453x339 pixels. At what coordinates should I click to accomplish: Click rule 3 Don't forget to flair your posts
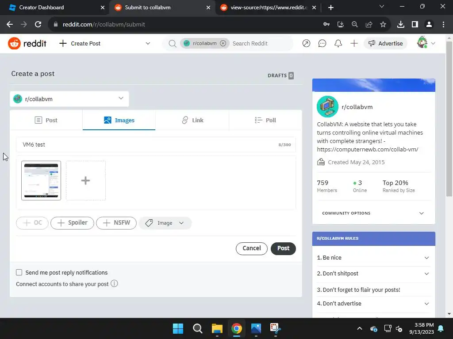(x=358, y=290)
